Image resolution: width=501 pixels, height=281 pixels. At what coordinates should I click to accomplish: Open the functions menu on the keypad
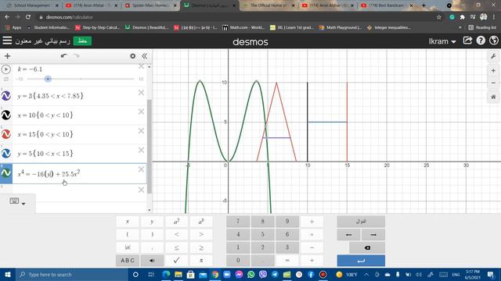361,222
